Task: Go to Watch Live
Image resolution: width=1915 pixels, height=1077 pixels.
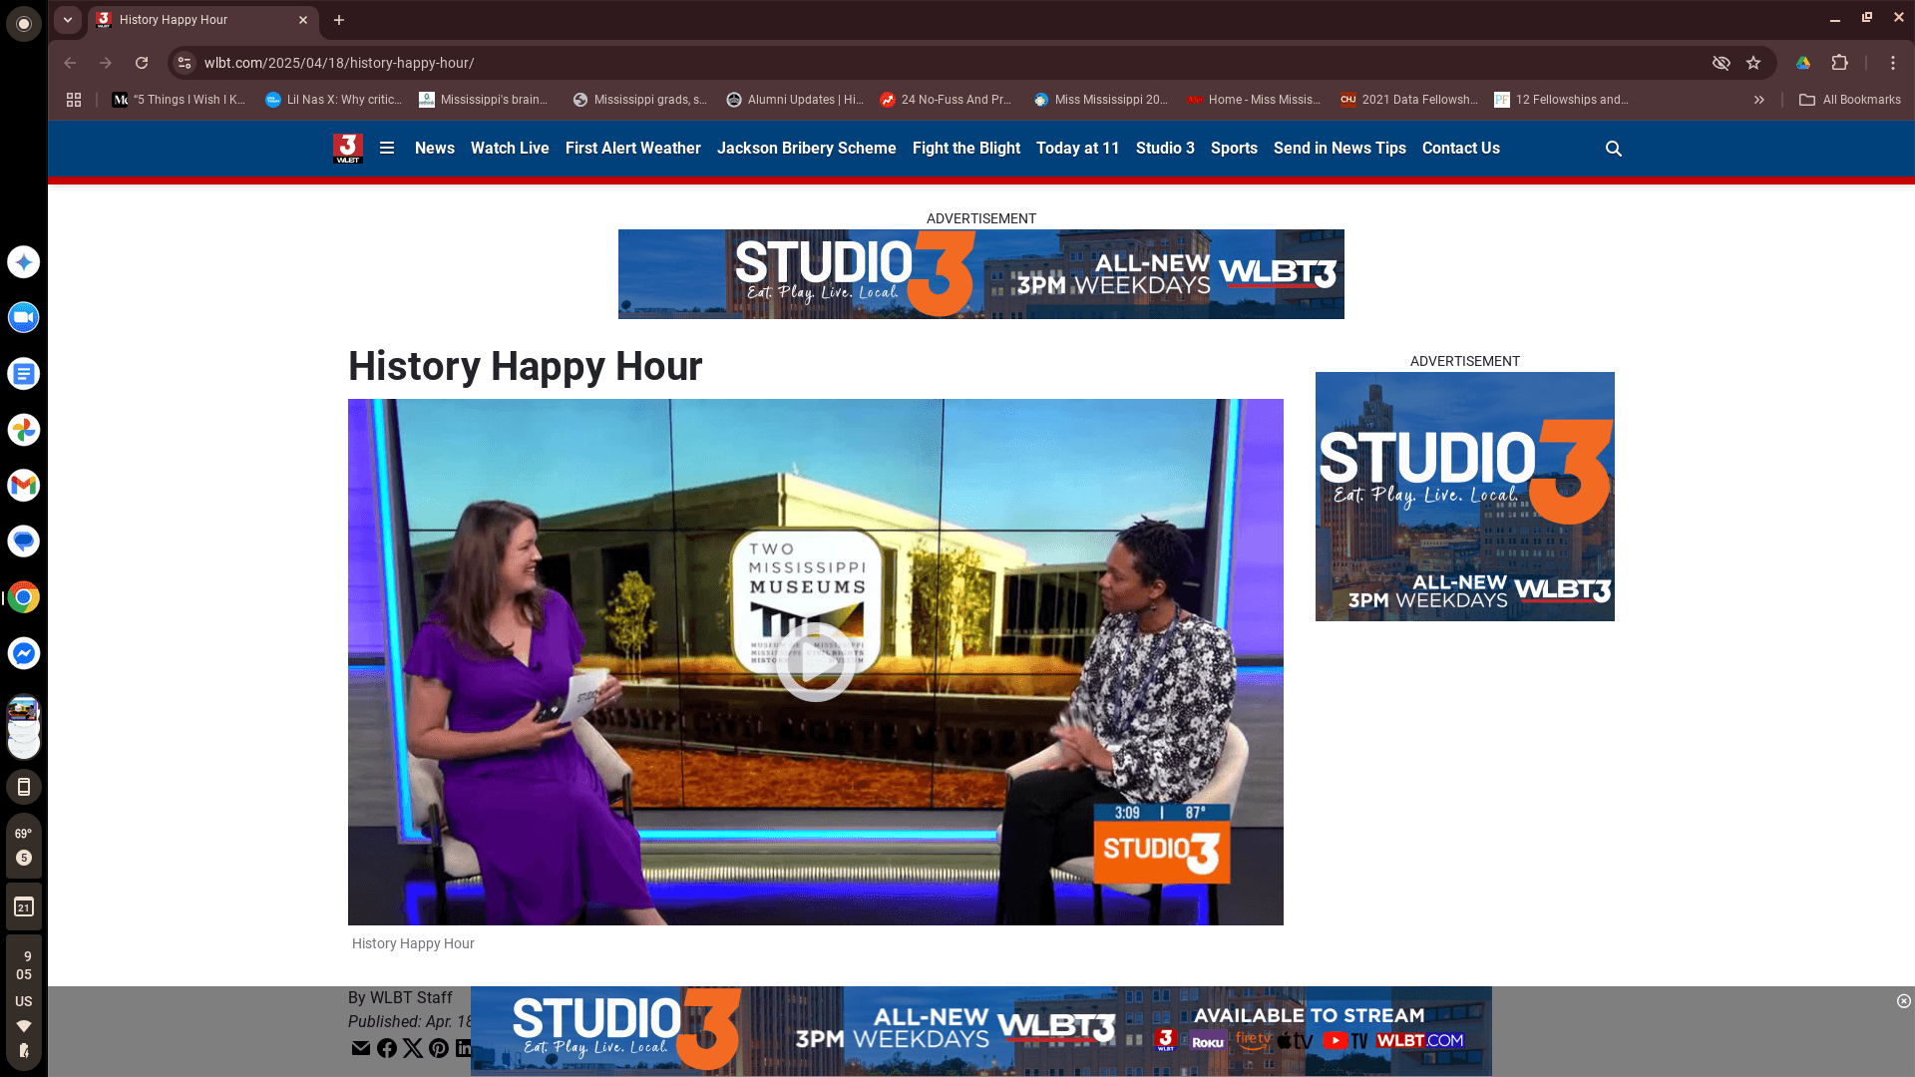Action: coord(510,149)
